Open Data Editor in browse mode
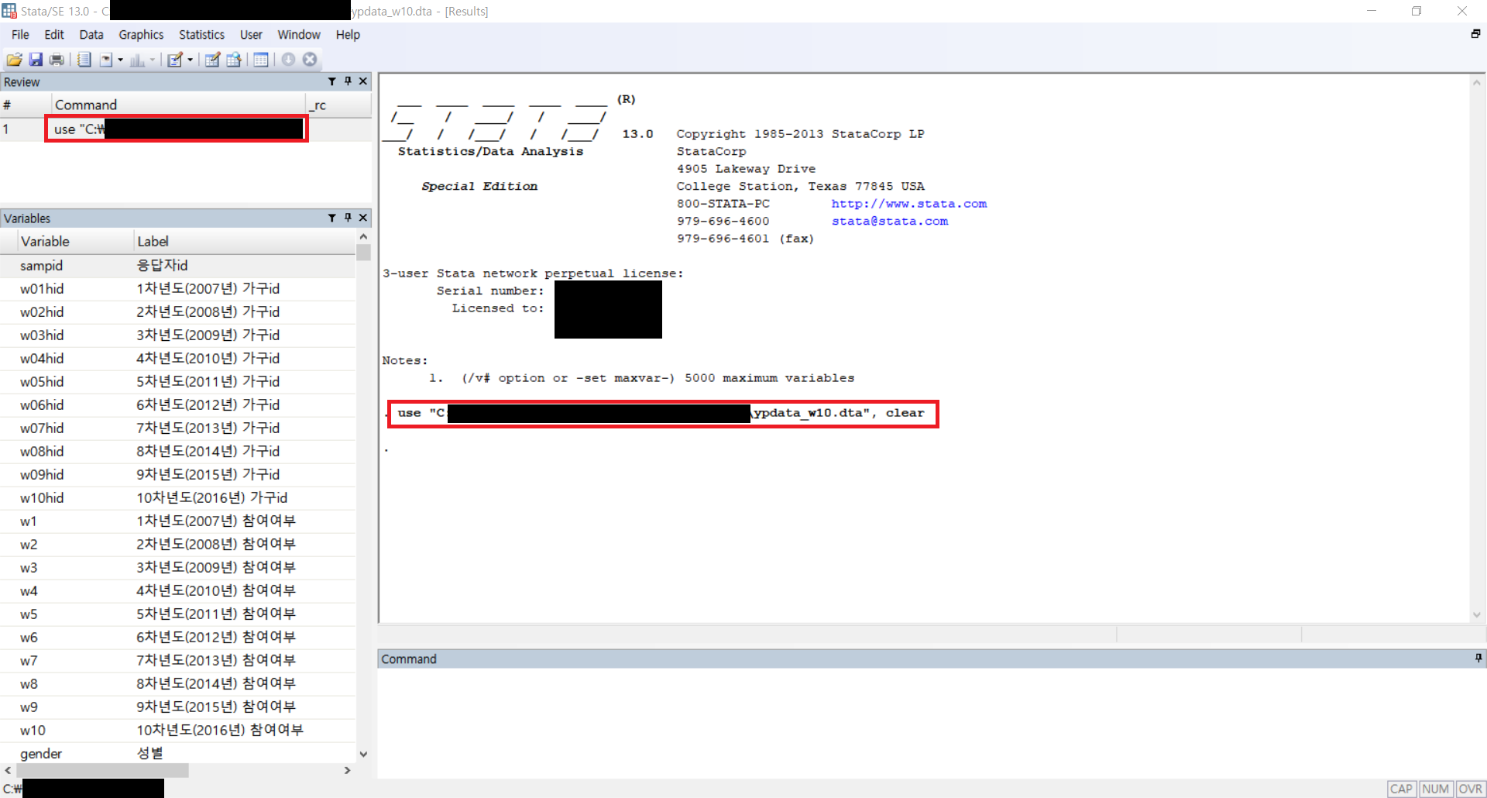Viewport: 1487px width, 798px height. (x=234, y=60)
